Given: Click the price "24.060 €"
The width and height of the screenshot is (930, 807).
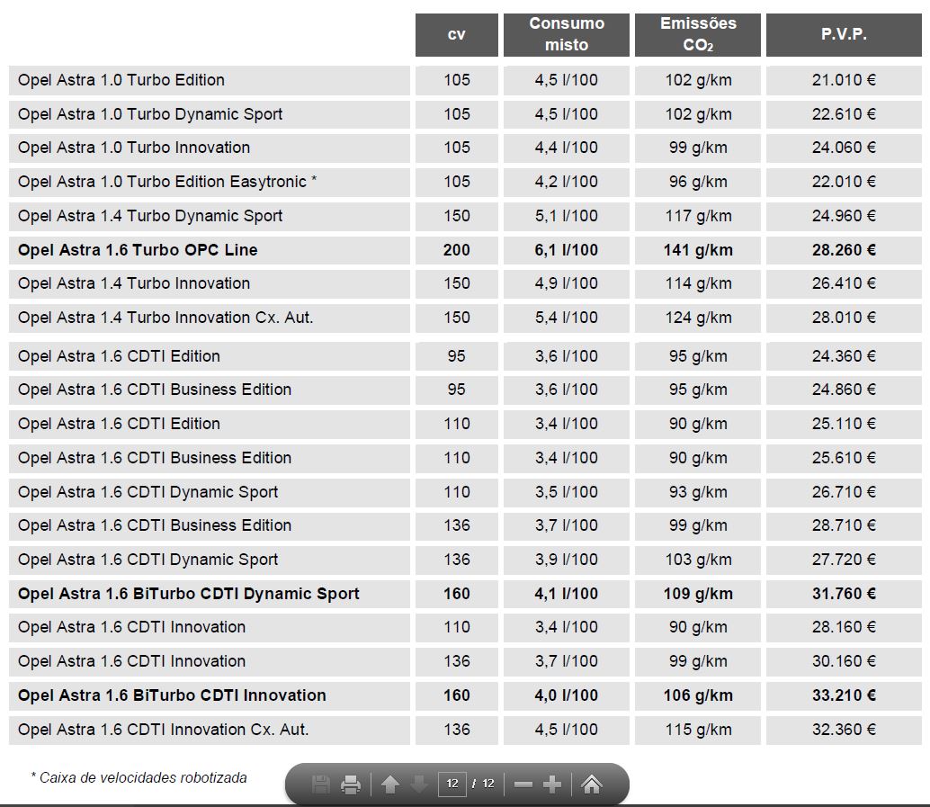Looking at the screenshot, I should (844, 148).
